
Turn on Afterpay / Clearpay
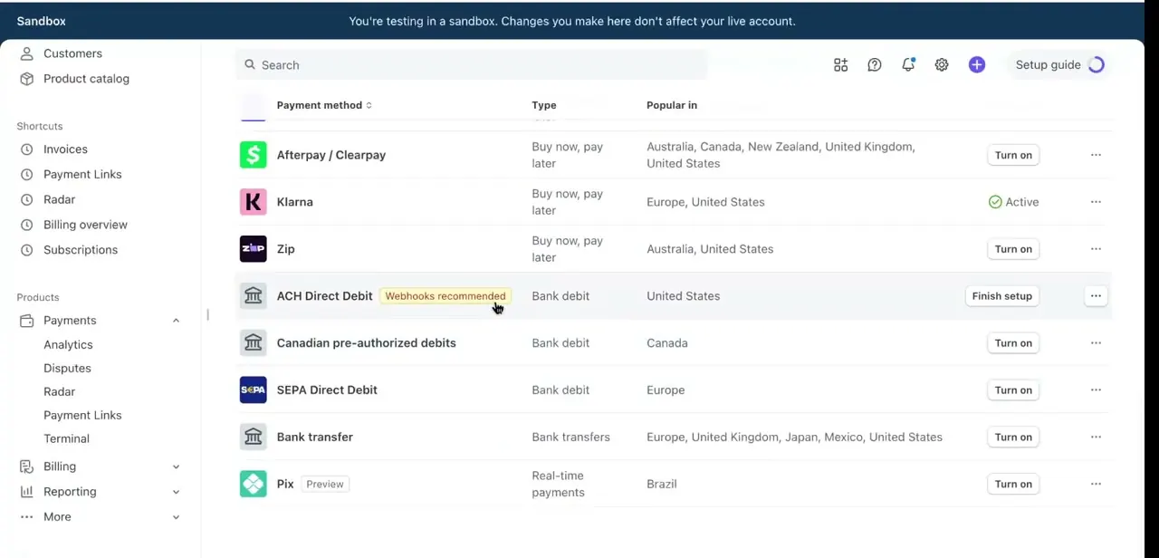click(1013, 155)
